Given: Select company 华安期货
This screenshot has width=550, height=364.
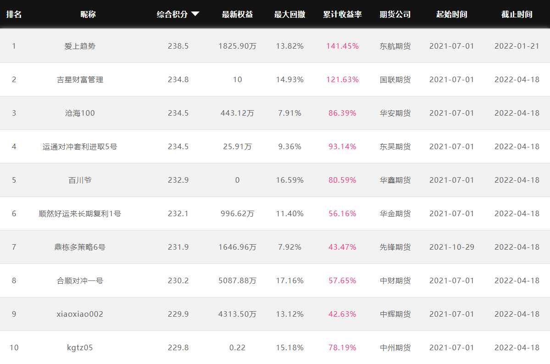Looking at the screenshot, I should 395,113.
